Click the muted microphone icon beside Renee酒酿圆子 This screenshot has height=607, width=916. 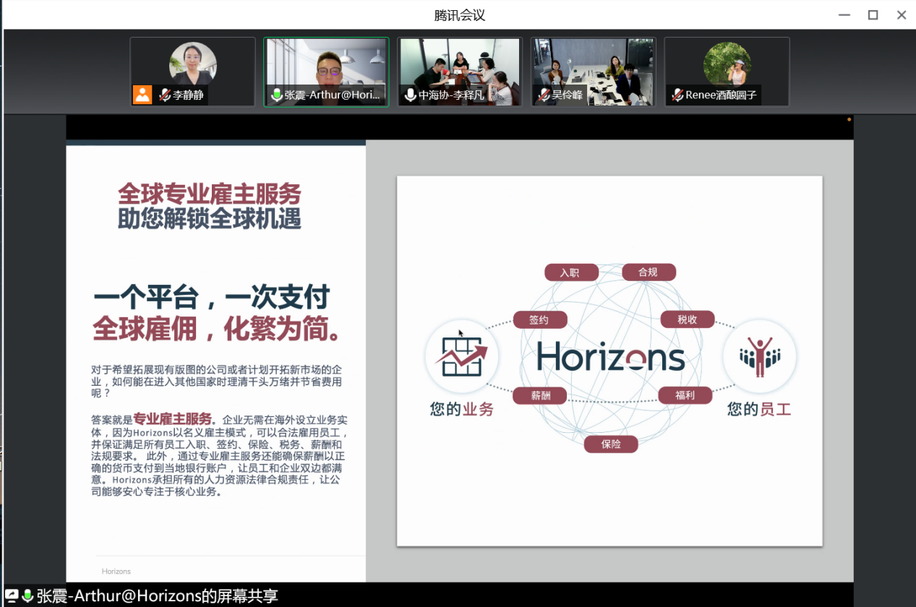[677, 95]
